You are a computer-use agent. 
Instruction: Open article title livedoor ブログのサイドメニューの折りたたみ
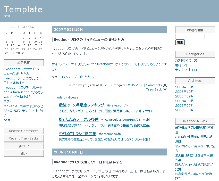click(x=89, y=40)
